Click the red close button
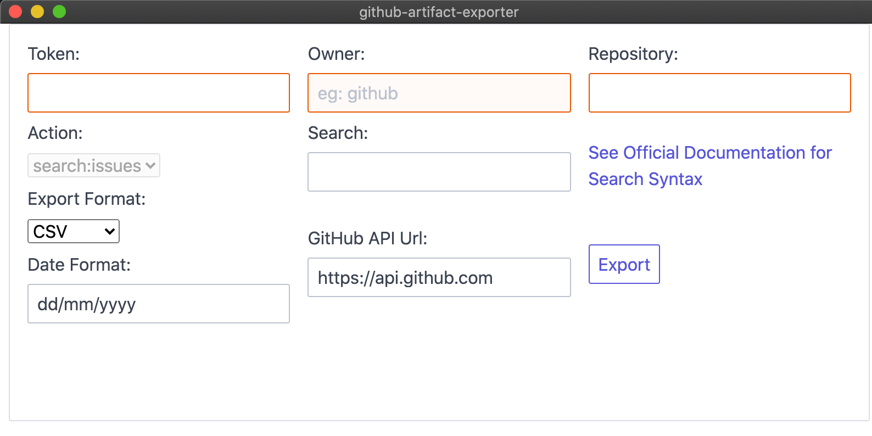The width and height of the screenshot is (872, 436). (15, 11)
